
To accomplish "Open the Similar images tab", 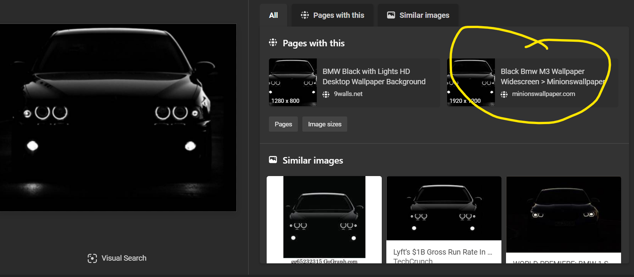I will [x=418, y=15].
